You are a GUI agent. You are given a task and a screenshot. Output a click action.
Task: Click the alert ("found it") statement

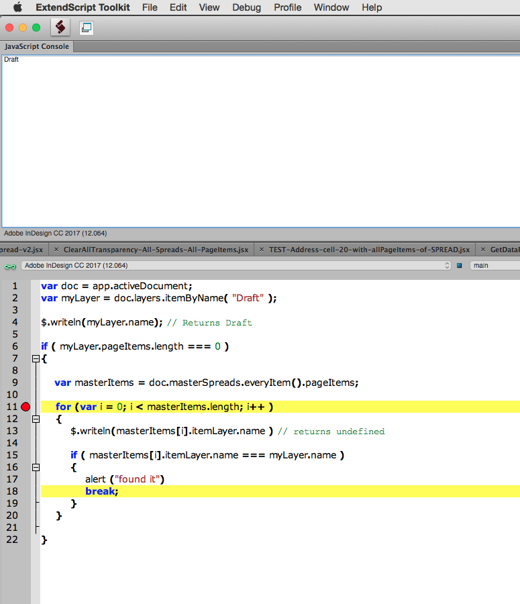125,479
